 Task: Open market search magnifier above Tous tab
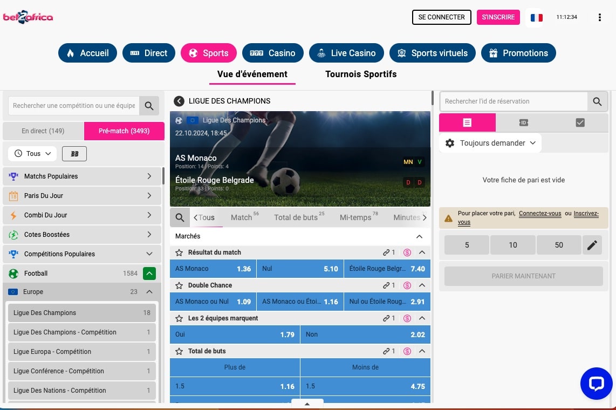[180, 217]
